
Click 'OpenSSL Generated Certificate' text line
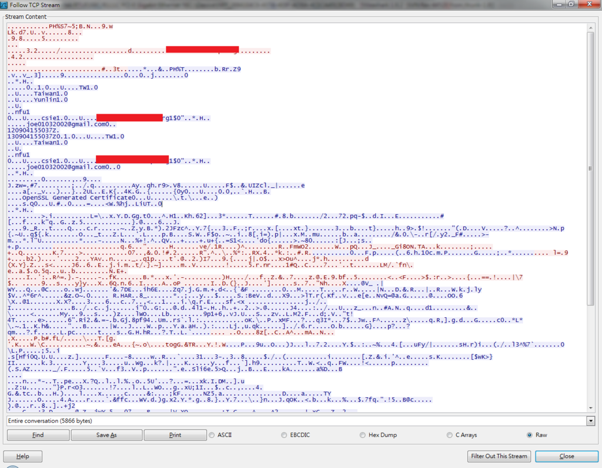coord(113,198)
